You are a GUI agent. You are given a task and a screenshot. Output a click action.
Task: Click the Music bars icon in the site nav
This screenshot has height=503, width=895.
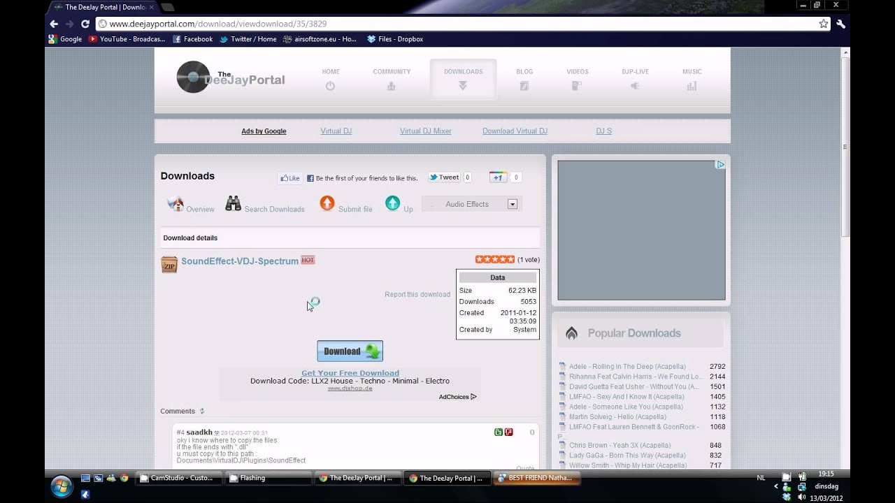(x=692, y=86)
